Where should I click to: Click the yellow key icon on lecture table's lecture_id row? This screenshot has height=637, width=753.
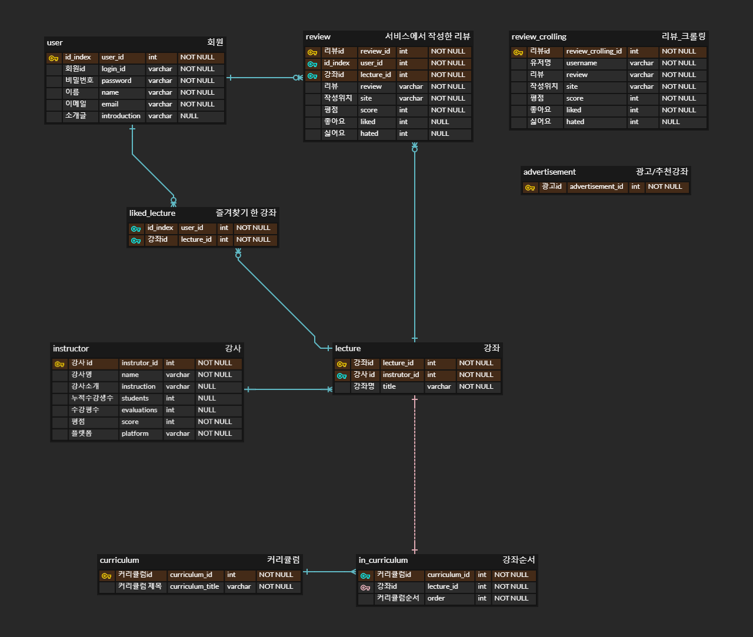pos(342,364)
